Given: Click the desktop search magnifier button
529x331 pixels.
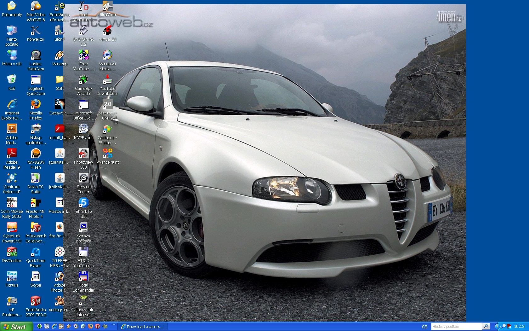Looking at the screenshot, I should pyautogui.click(x=486, y=326).
